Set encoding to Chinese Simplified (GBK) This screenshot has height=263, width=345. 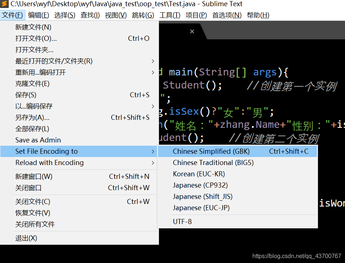(x=237, y=152)
